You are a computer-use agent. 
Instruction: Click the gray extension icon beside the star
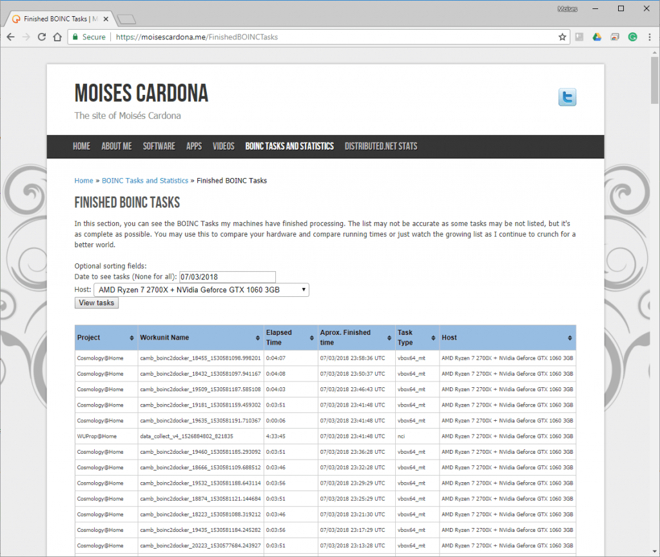[579, 37]
